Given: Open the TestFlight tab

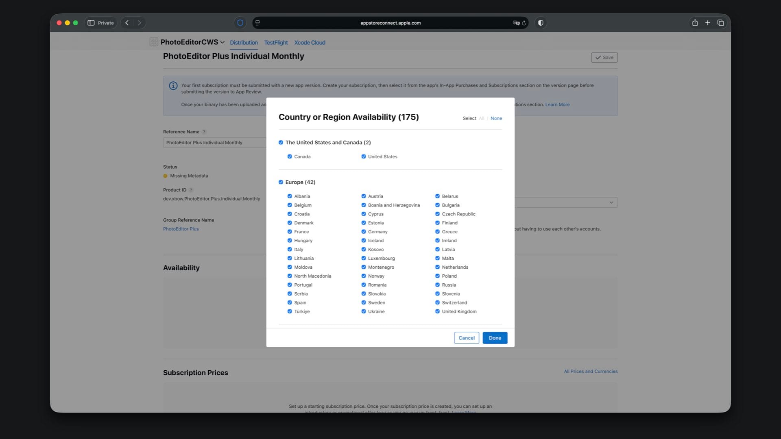Looking at the screenshot, I should [276, 43].
